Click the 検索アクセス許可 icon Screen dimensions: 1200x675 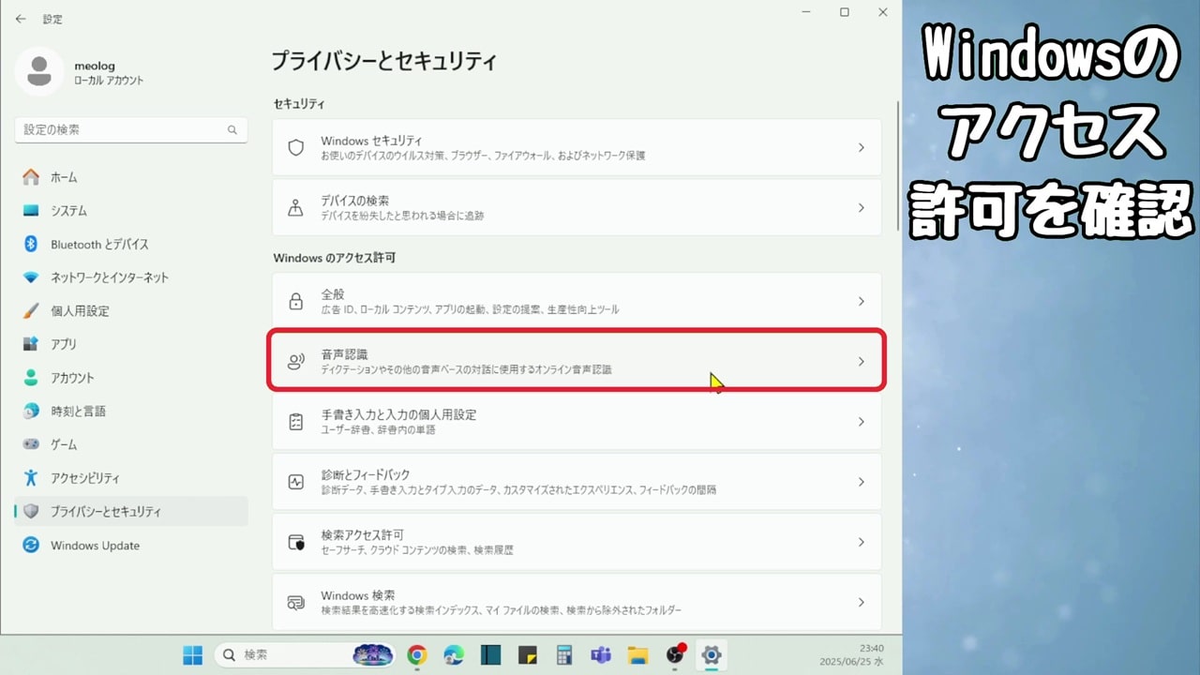296,542
